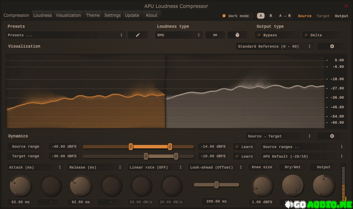Viewport: 353px width, 209px height.
Task: Click the first Attack knob
Action: pyautogui.click(x=20, y=186)
